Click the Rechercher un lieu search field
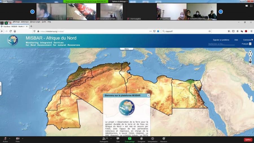 tap(222, 44)
